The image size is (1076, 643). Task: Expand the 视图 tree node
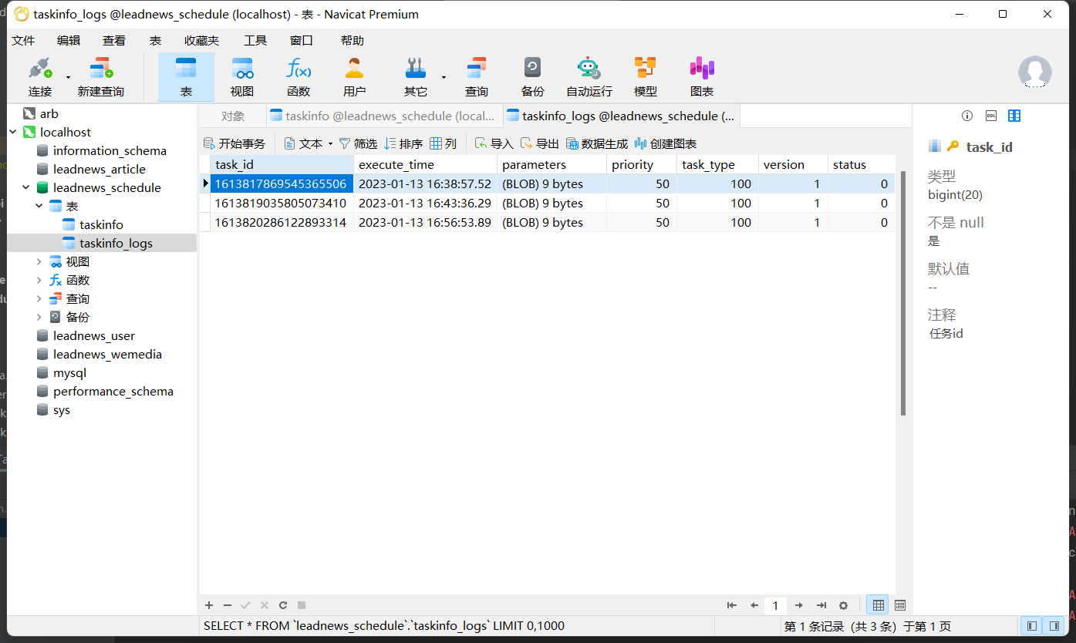click(39, 261)
